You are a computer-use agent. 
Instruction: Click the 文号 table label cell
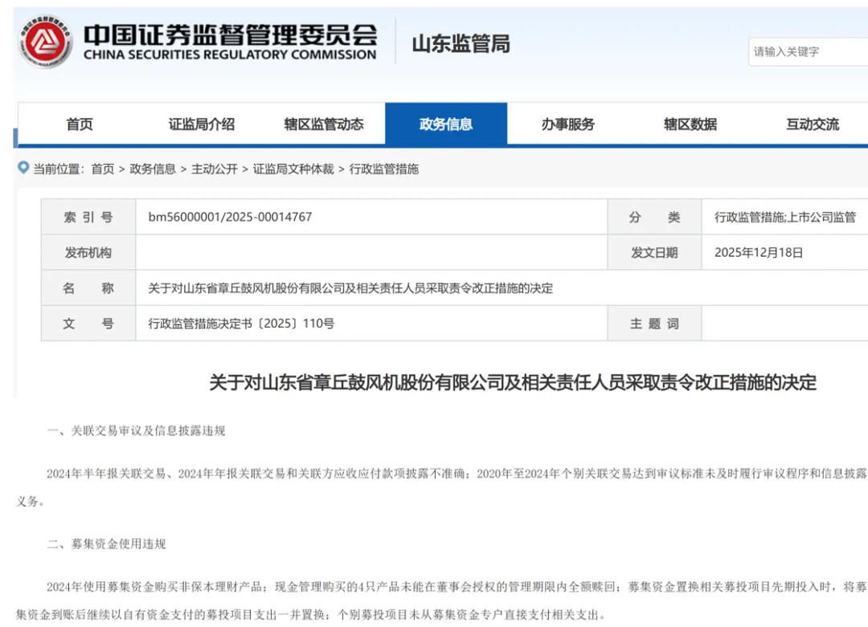pyautogui.click(x=88, y=323)
